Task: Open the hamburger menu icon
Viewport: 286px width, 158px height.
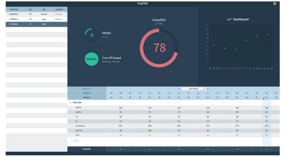Action: [x=275, y=4]
